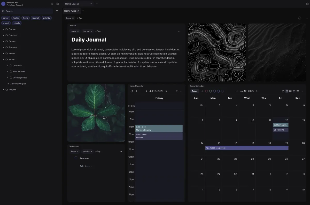This screenshot has width=310, height=205.
Task: Toggle the home tag filter in sidebar
Action: [26, 18]
